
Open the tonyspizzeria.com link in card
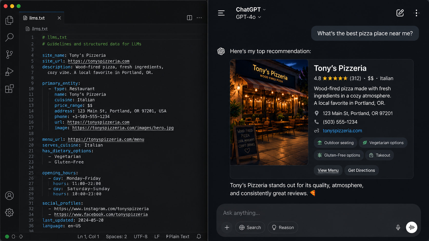(x=342, y=131)
